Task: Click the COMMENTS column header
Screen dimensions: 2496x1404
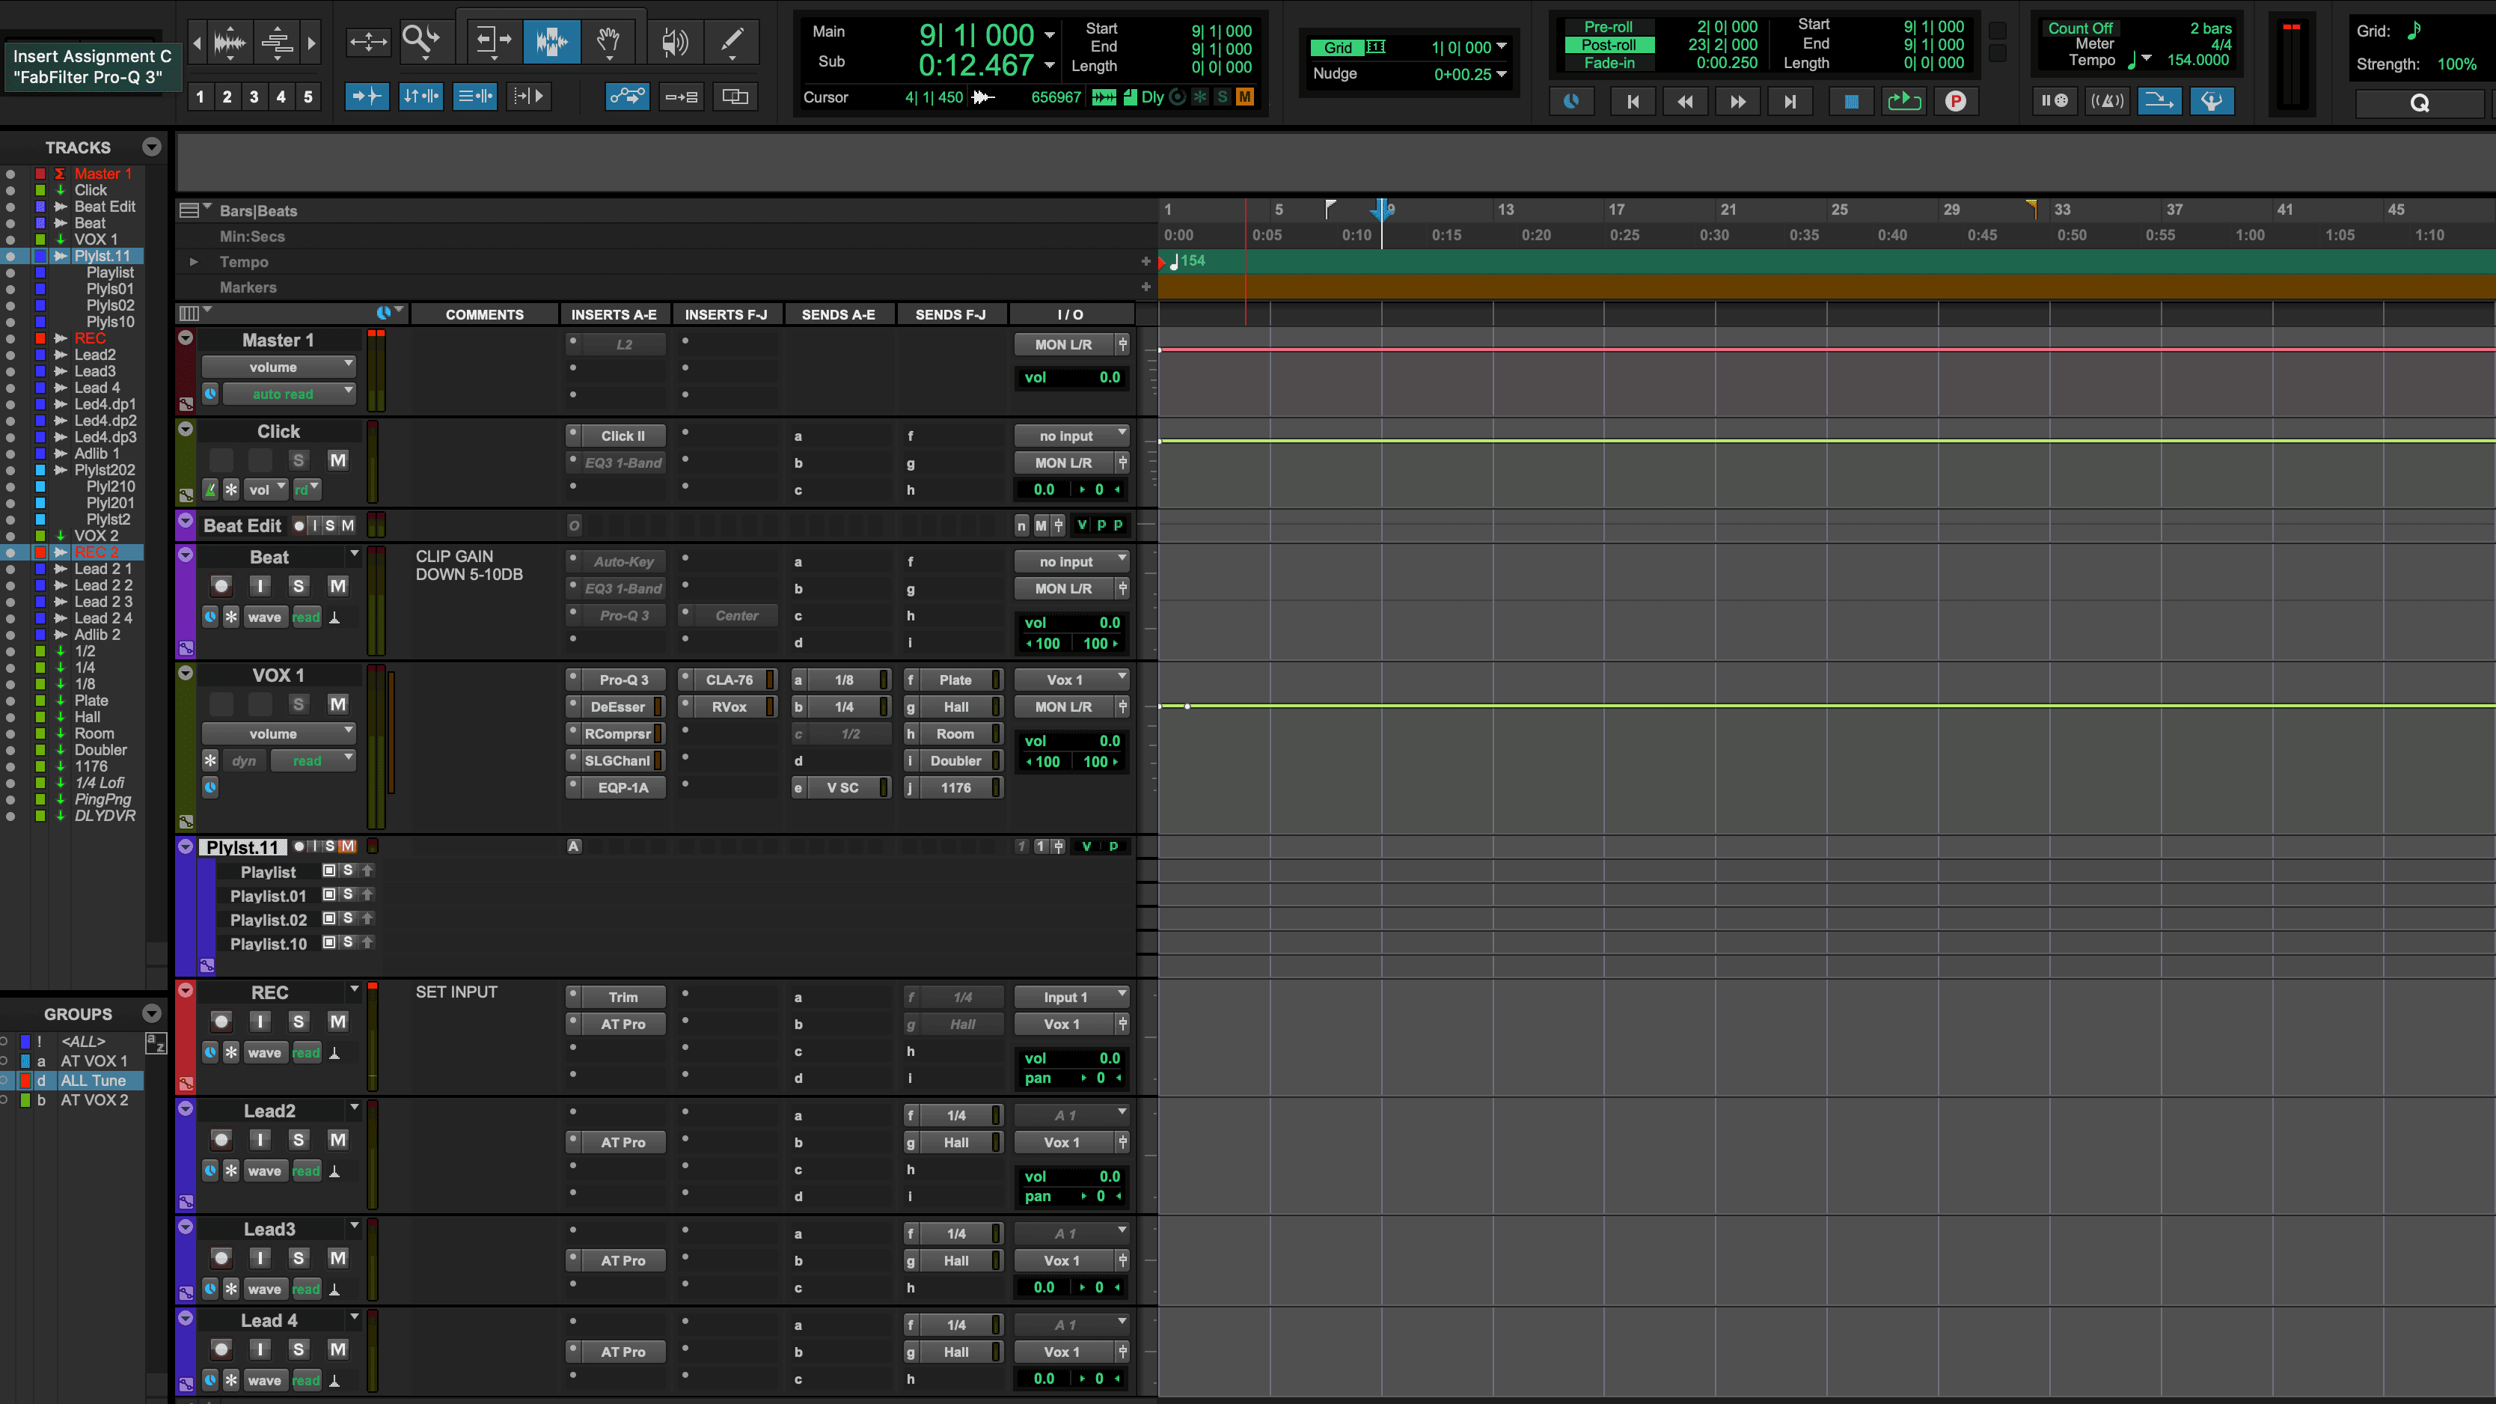Action: [x=485, y=314]
